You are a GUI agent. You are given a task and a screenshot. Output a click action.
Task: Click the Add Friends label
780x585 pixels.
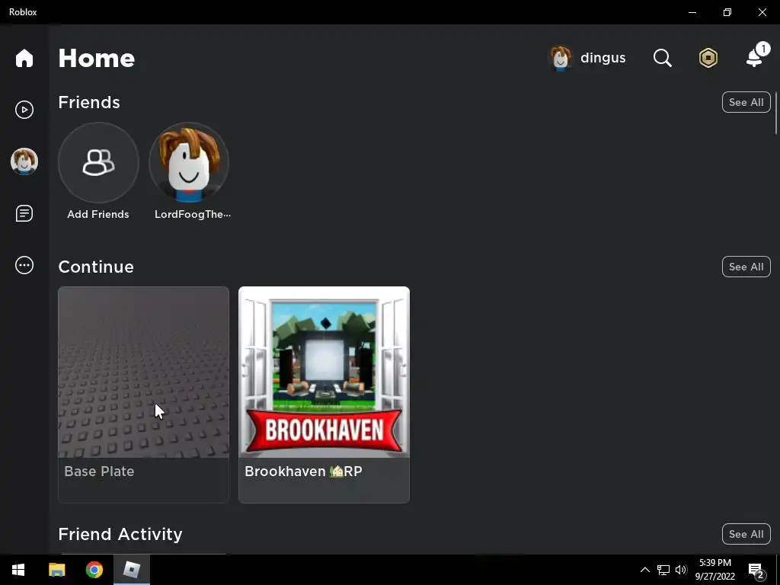click(98, 214)
